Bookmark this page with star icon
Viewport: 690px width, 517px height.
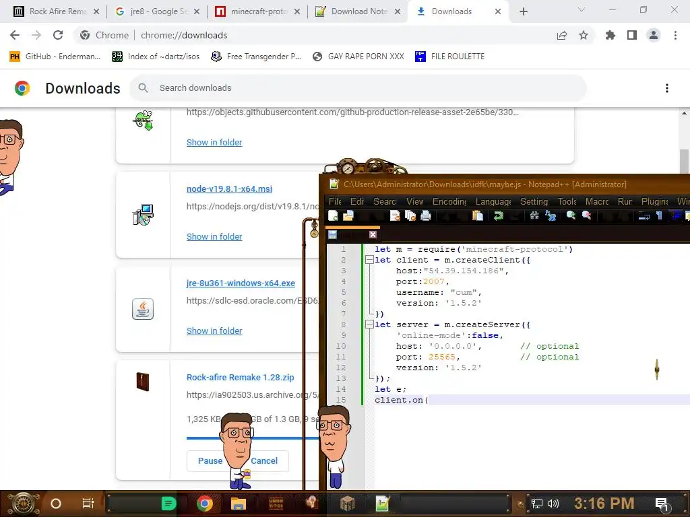[584, 35]
